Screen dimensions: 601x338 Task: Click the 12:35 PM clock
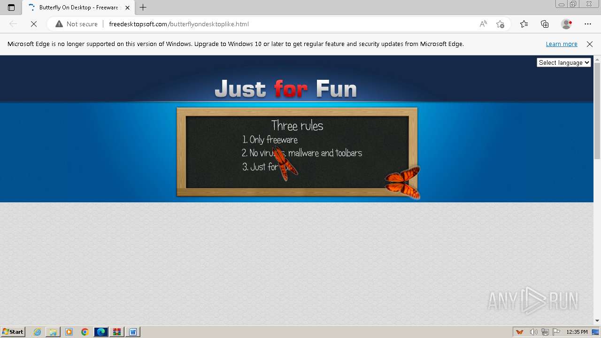(x=577, y=332)
